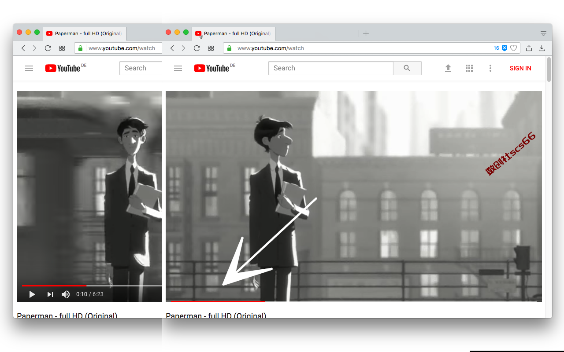Go forward in the right browser window

184,48
